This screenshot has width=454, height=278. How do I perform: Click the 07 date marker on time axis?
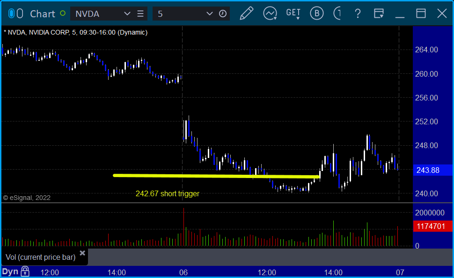click(x=400, y=272)
